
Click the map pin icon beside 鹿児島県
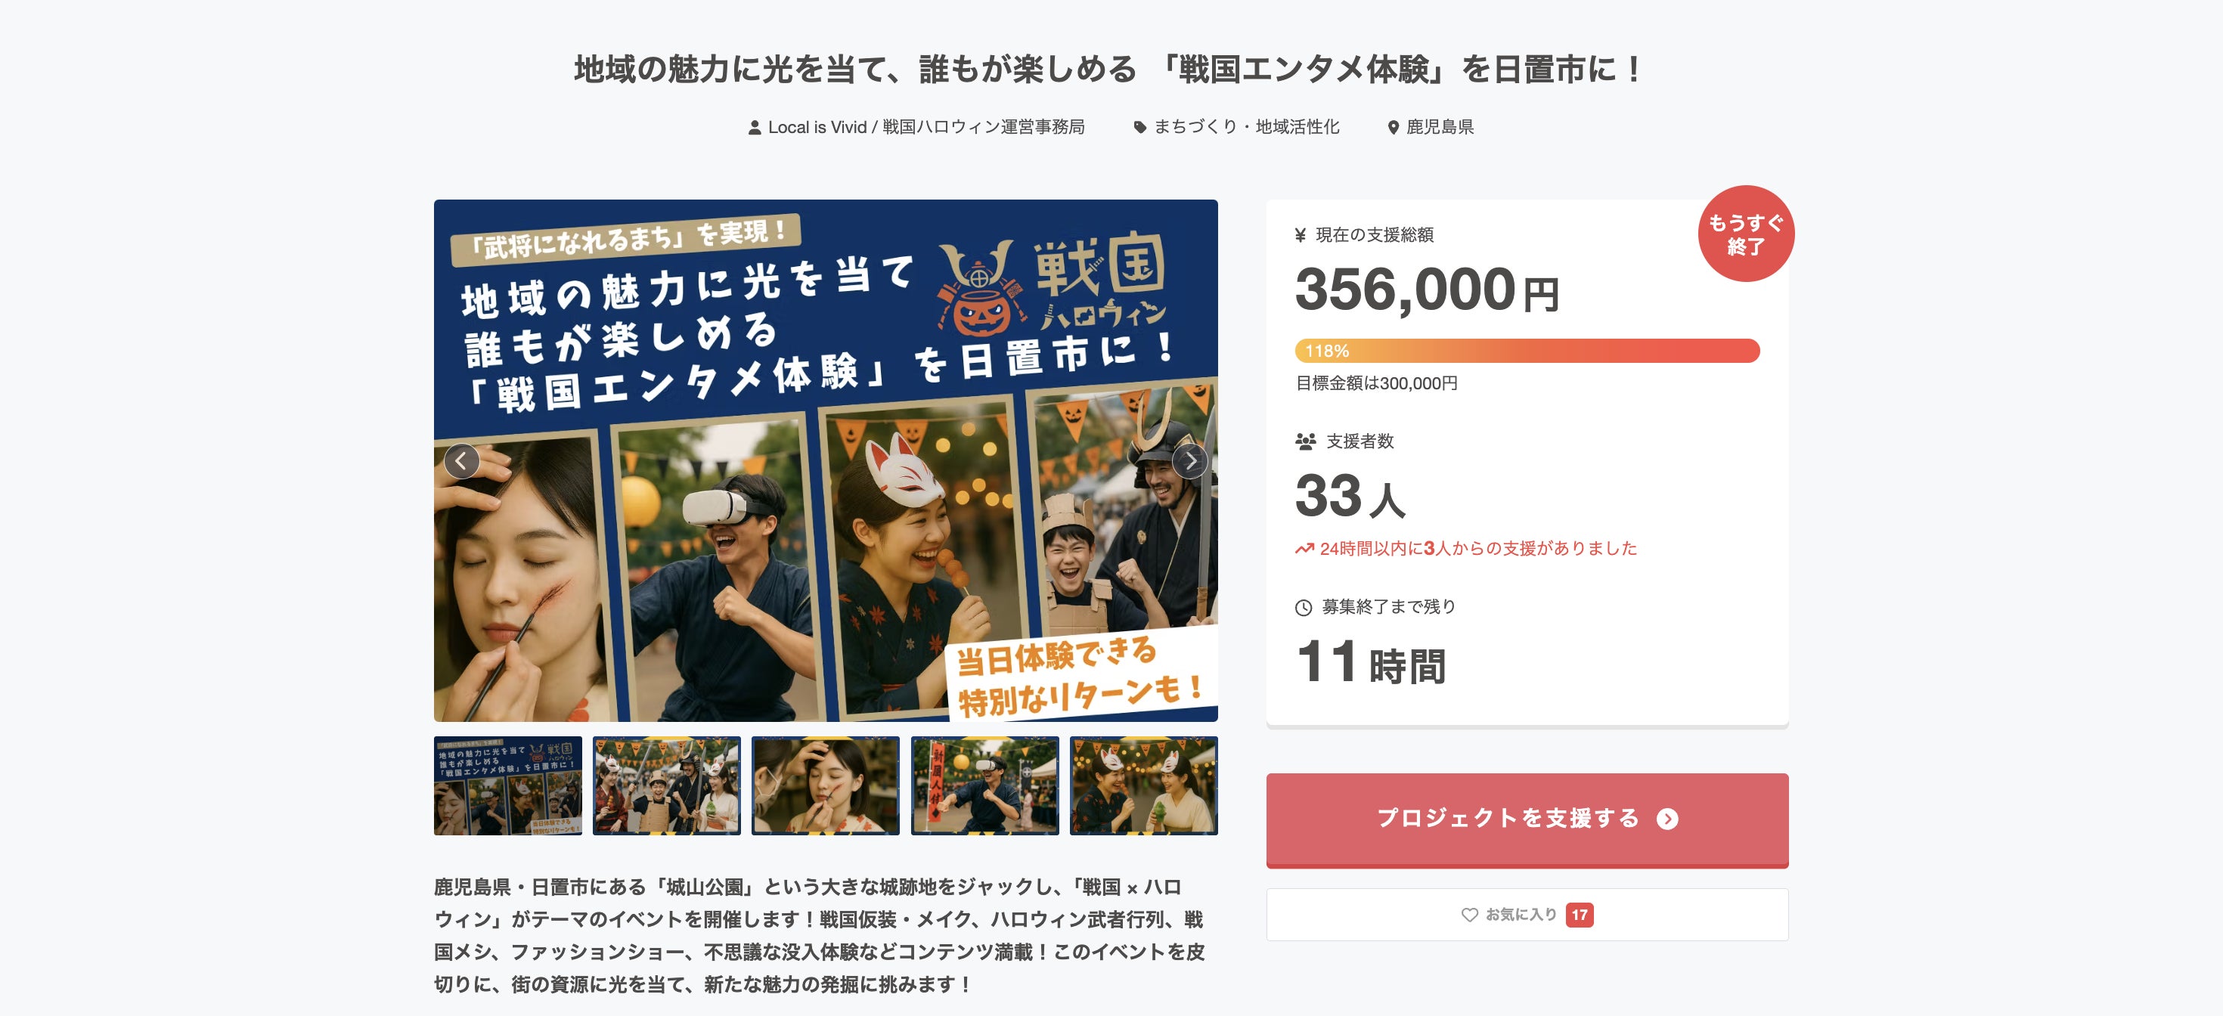[1393, 128]
